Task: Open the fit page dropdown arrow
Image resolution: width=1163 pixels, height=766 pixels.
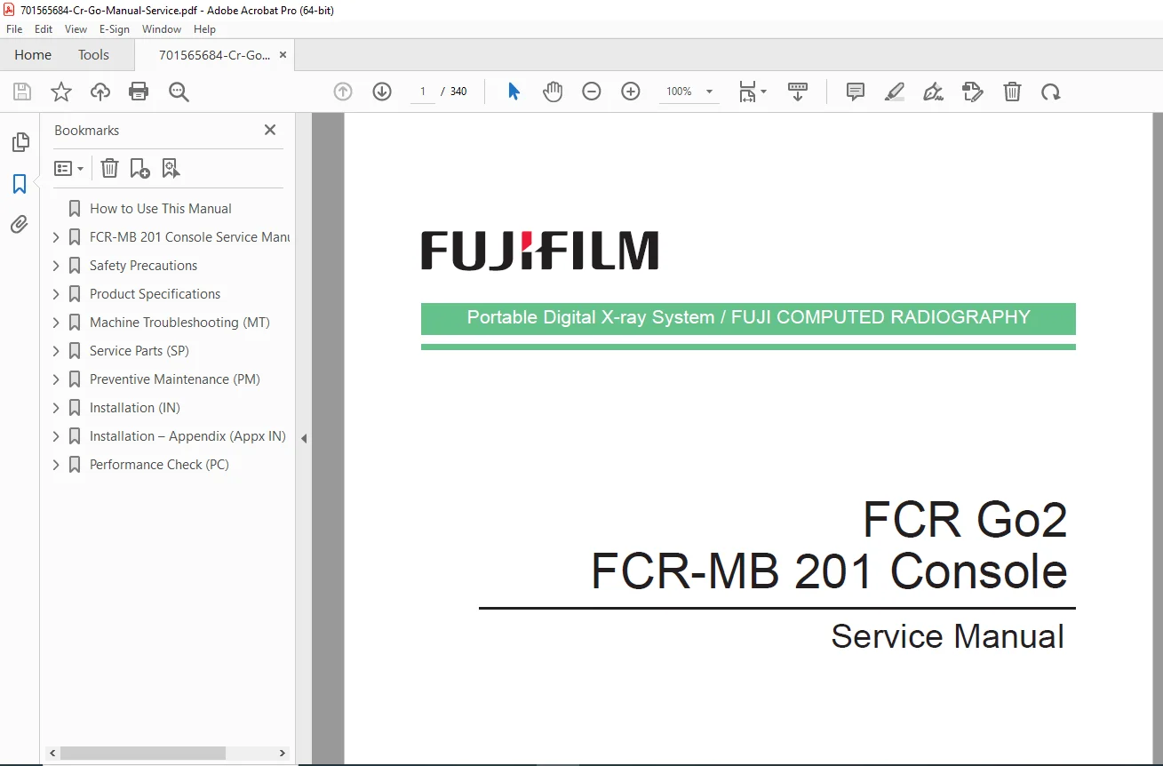Action: point(764,92)
